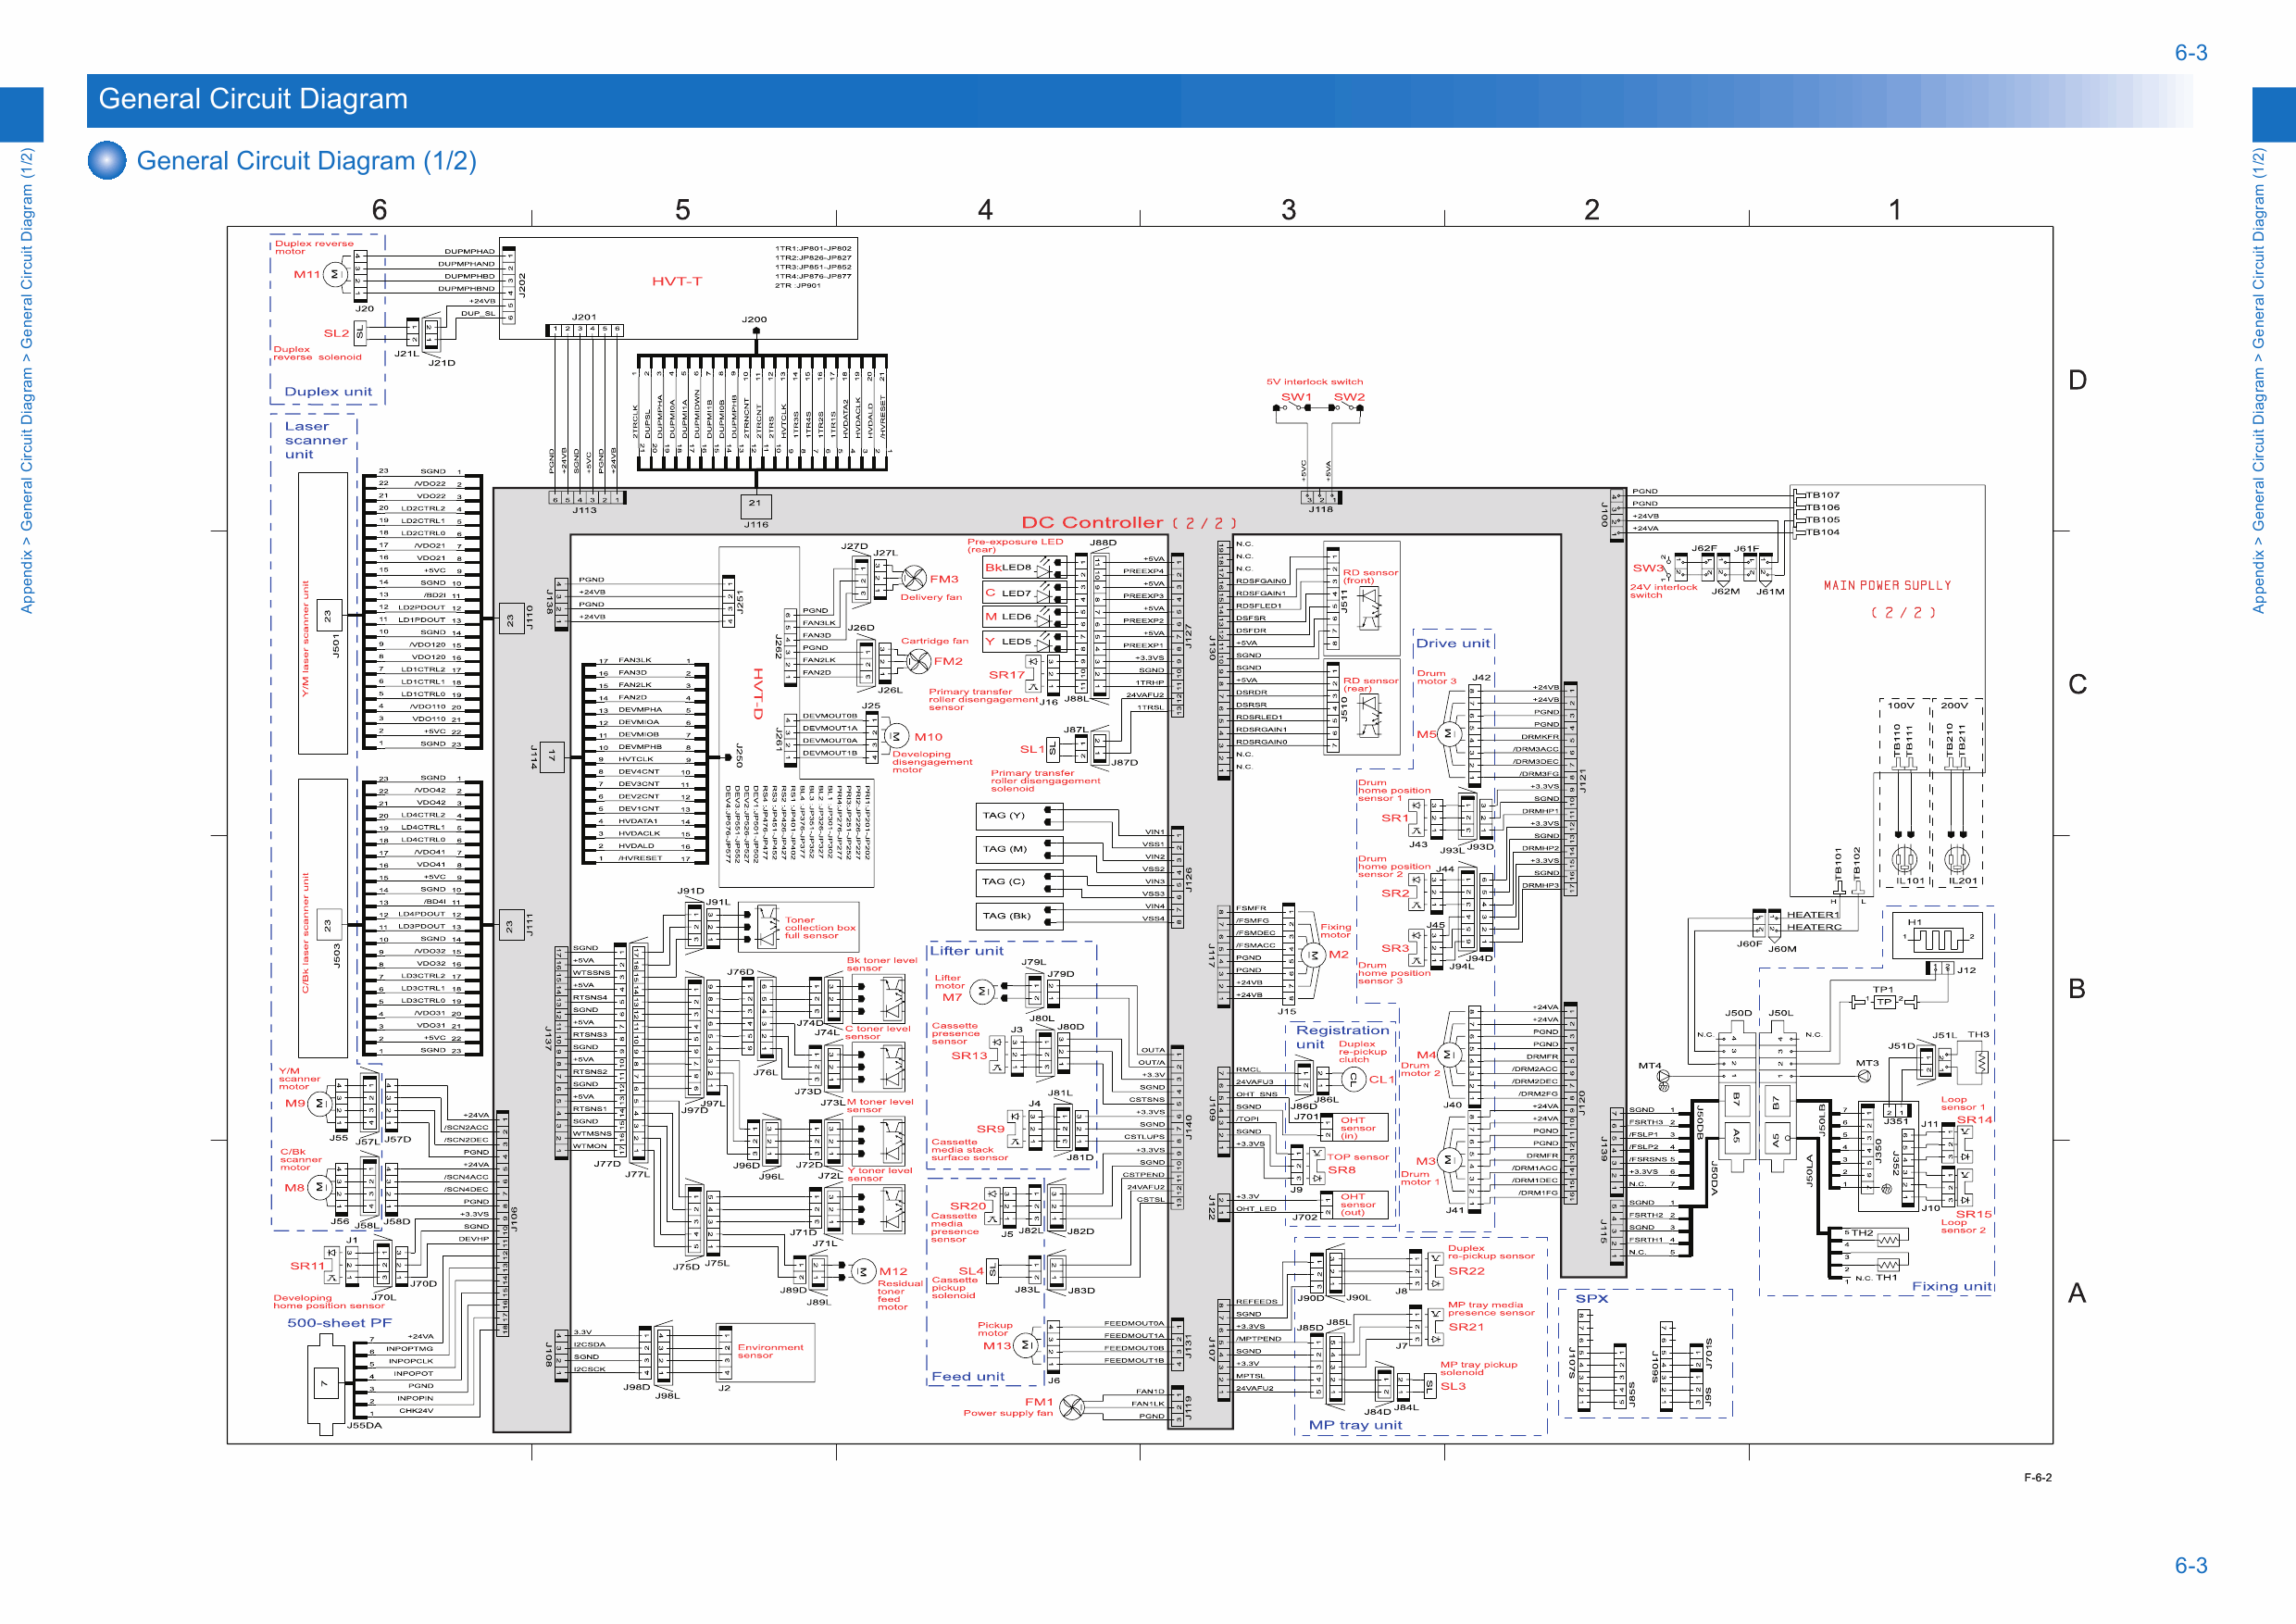2296x1624 pixels.
Task: Click the SL2 duplex reverse solenoid symbol
Action: (360, 332)
